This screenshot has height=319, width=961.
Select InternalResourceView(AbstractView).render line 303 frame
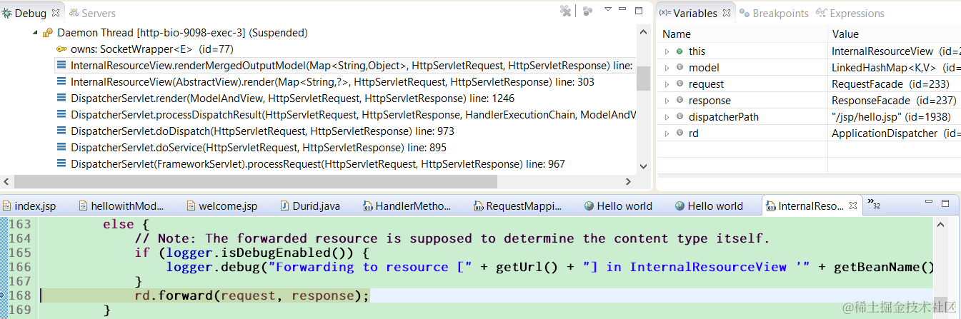(332, 82)
